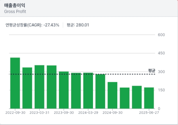Screen dimensions: 178x125
Task: Click the Gross Profit subtitle
Action: tap(15, 11)
